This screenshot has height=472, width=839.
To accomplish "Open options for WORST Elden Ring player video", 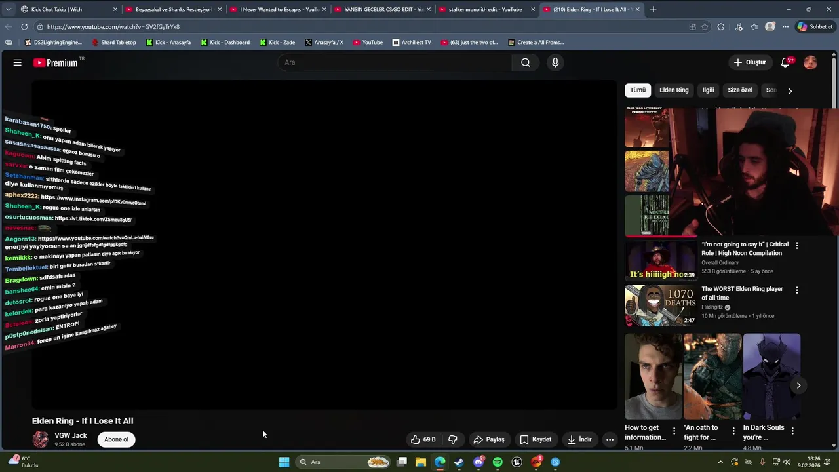I will 797,290.
